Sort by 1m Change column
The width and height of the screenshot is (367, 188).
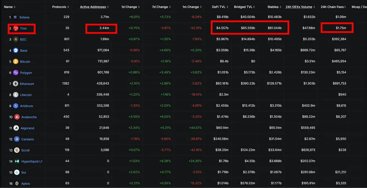coord(192,7)
